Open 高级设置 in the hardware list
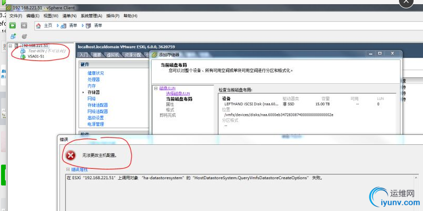The height and width of the screenshot is (211, 423). [96, 118]
